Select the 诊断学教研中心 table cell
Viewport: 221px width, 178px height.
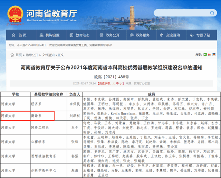pyautogui.click(x=49, y=170)
